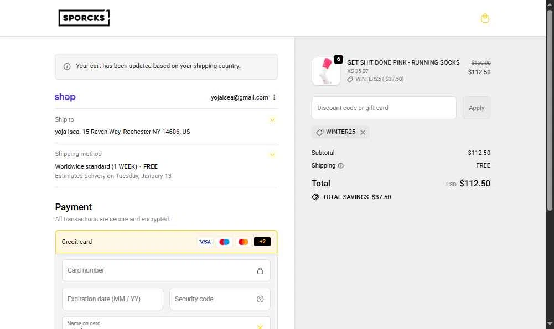554x329 pixels.
Task: Click the email yojaisea@gmail.com
Action: pyautogui.click(x=240, y=97)
